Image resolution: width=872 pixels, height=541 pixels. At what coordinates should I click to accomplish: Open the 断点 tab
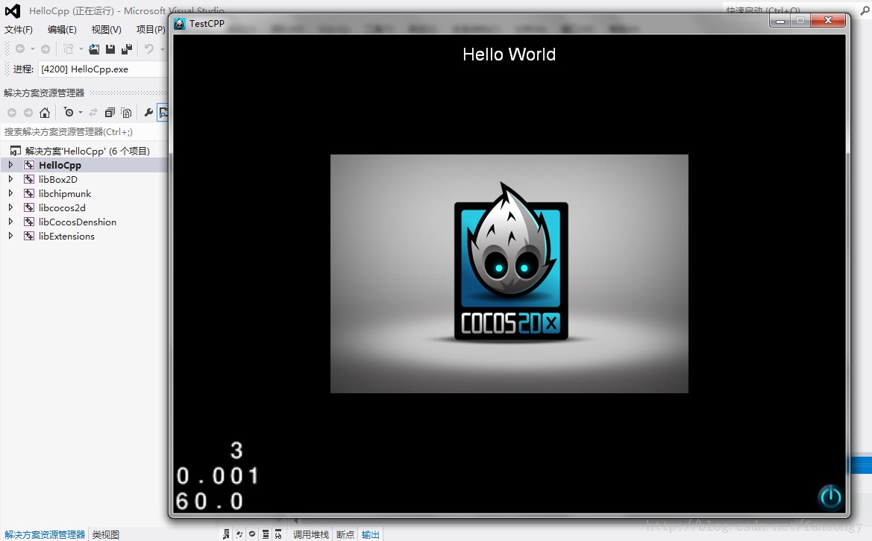pyautogui.click(x=345, y=534)
